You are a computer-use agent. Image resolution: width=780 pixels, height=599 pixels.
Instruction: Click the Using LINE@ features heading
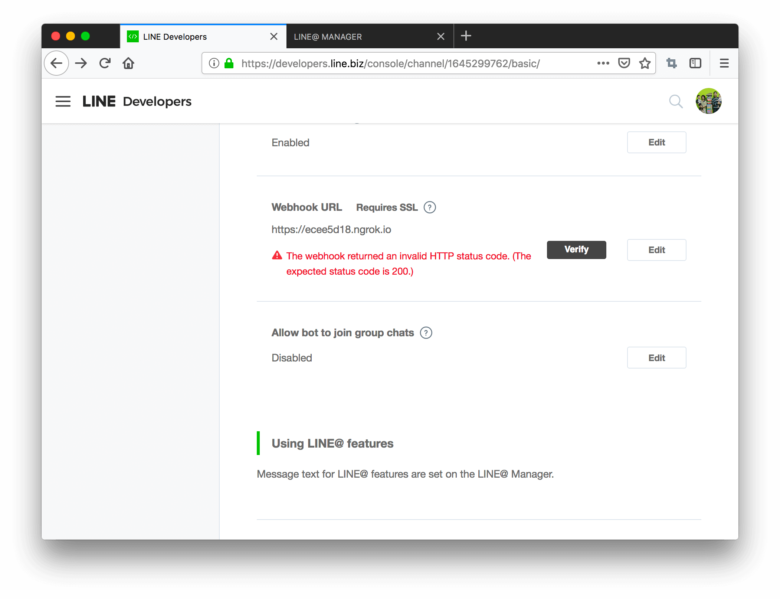(332, 443)
